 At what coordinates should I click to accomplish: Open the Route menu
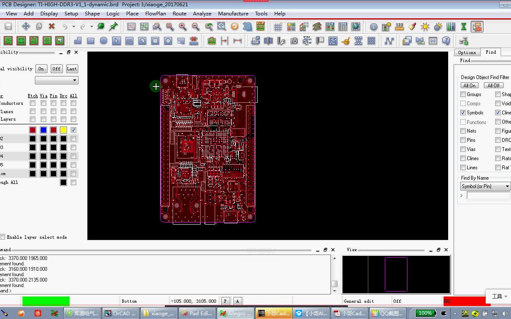point(179,13)
